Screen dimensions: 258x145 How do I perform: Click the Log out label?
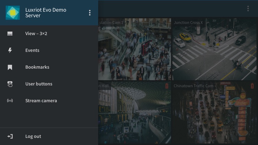(33, 136)
